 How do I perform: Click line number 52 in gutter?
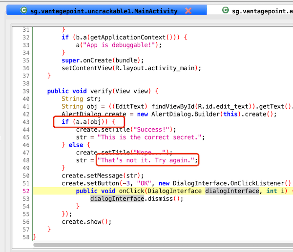[x=26, y=191]
